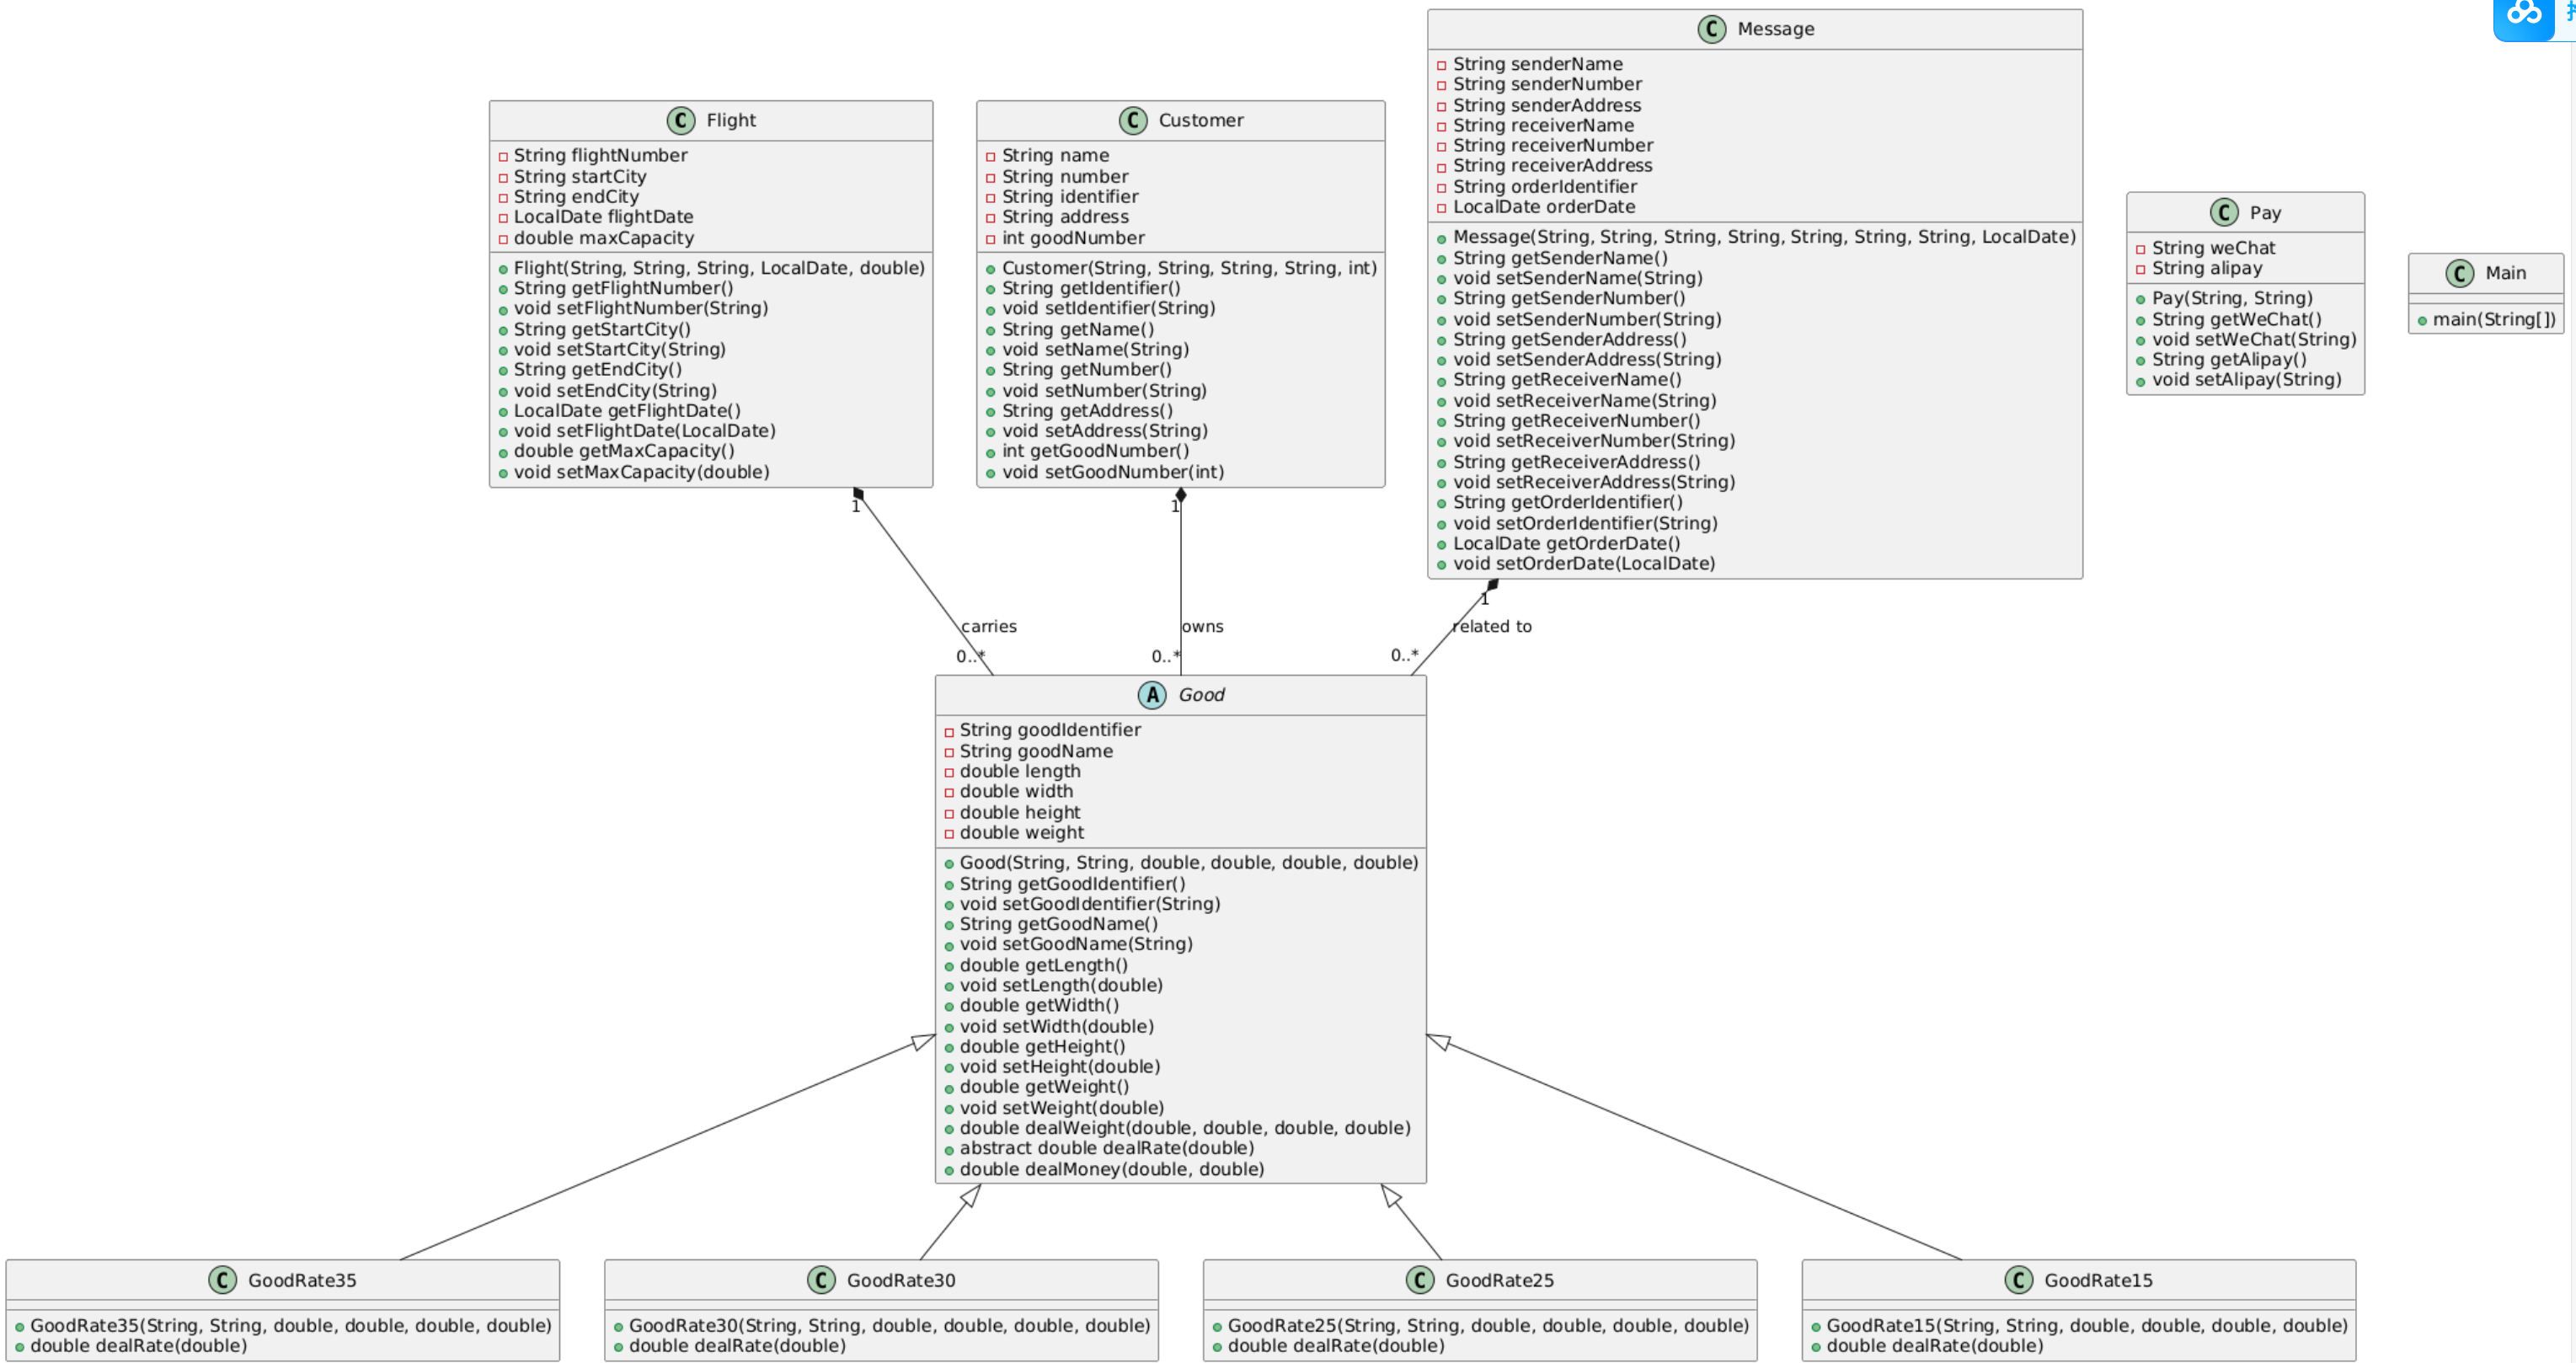Click the C icon of the GoodRate35 class
The image size is (2576, 1363).
point(222,1280)
